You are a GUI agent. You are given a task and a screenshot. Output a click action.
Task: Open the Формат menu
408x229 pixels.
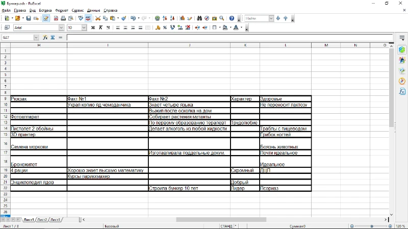point(62,10)
